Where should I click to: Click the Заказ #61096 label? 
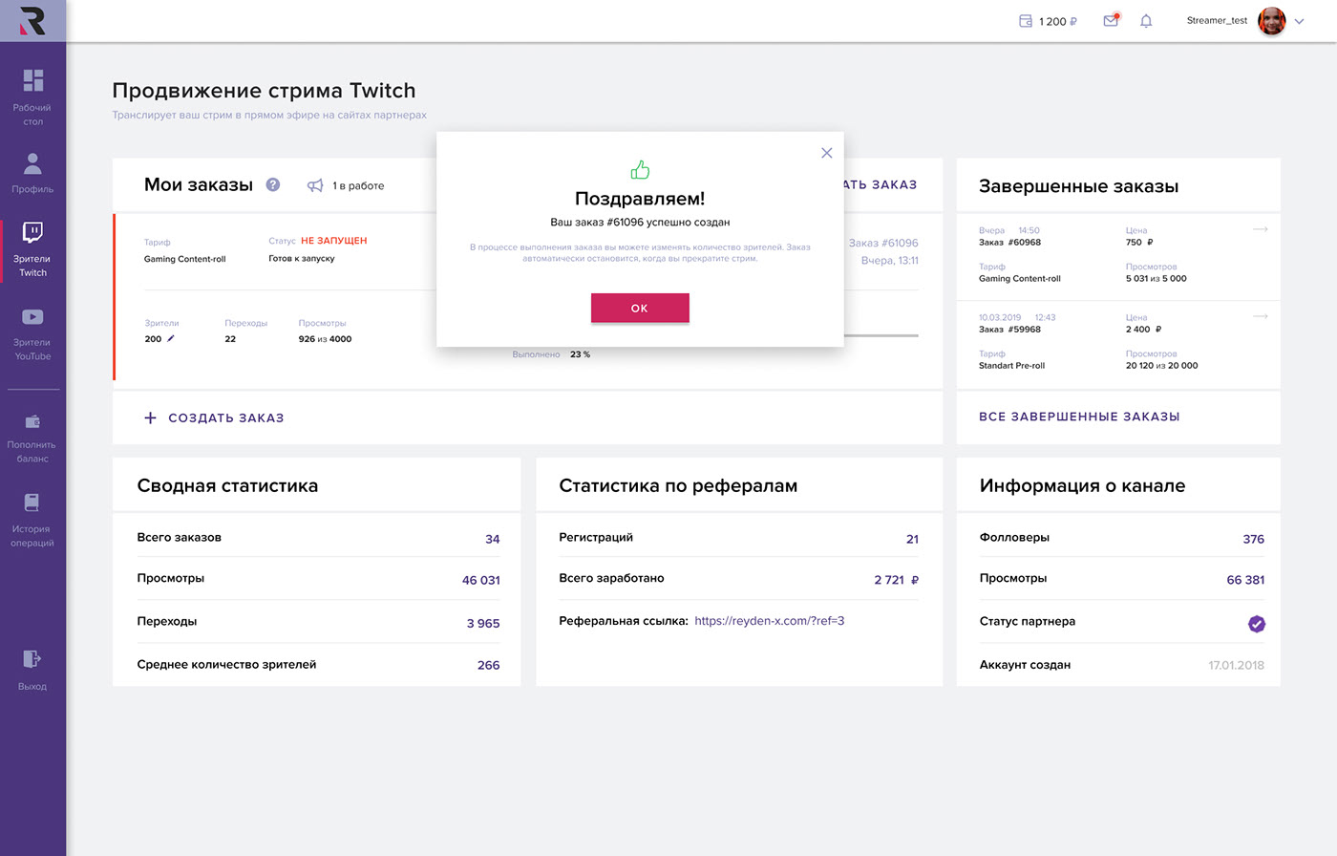[x=883, y=243]
